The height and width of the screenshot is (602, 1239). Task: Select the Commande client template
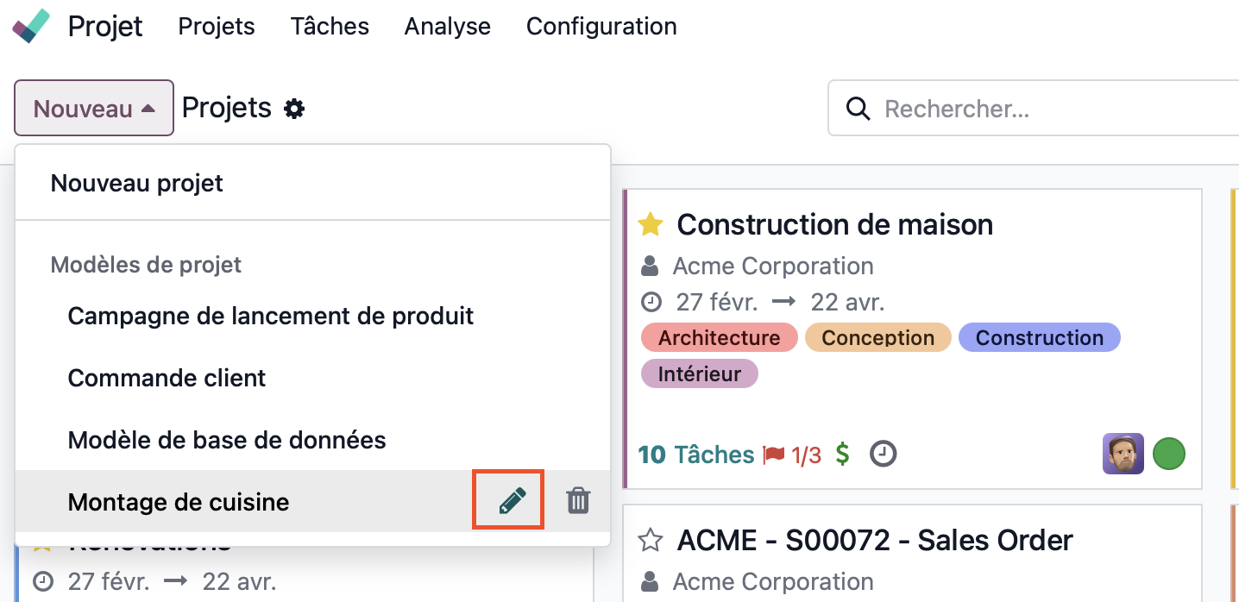coord(167,378)
